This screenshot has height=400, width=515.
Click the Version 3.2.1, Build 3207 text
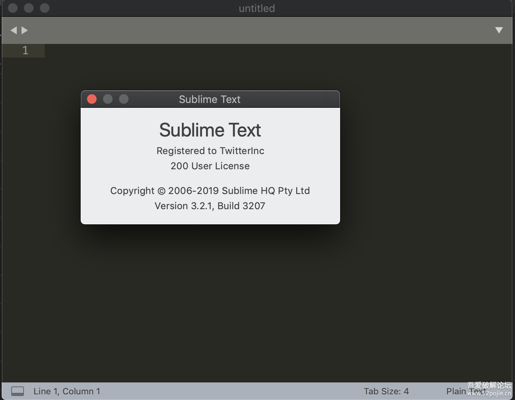(210, 206)
